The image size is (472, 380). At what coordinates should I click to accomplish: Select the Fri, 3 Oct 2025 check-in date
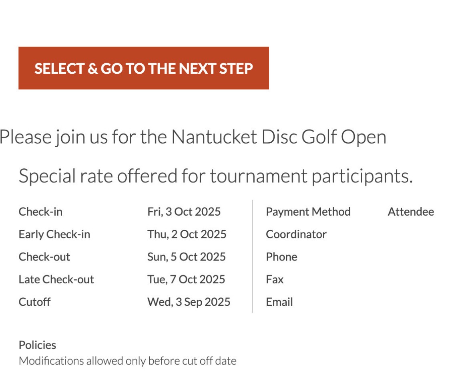(x=184, y=212)
